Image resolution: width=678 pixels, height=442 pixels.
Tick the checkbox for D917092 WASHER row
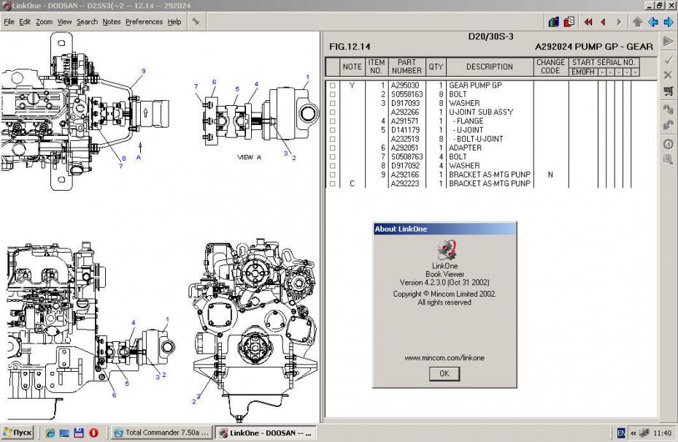coord(333,166)
